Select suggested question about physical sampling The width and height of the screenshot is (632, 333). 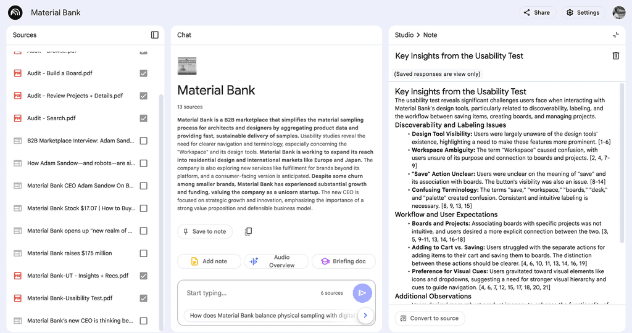click(x=272, y=316)
